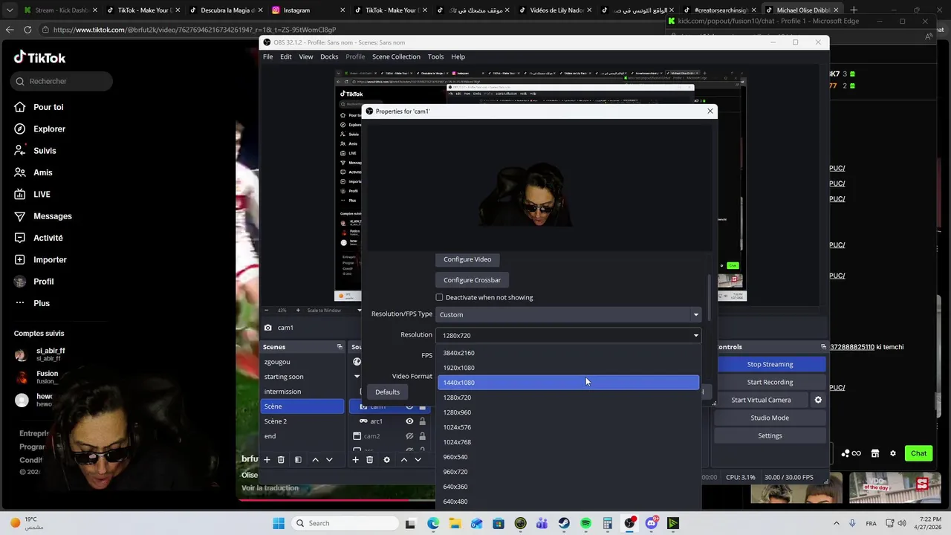Remove selected source using Sources trash icon
The width and height of the screenshot is (951, 535).
pyautogui.click(x=369, y=460)
